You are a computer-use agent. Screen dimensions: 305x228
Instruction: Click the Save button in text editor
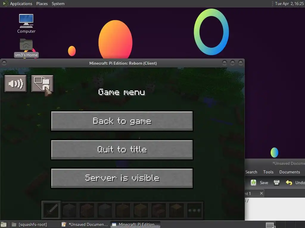click(x=259, y=183)
